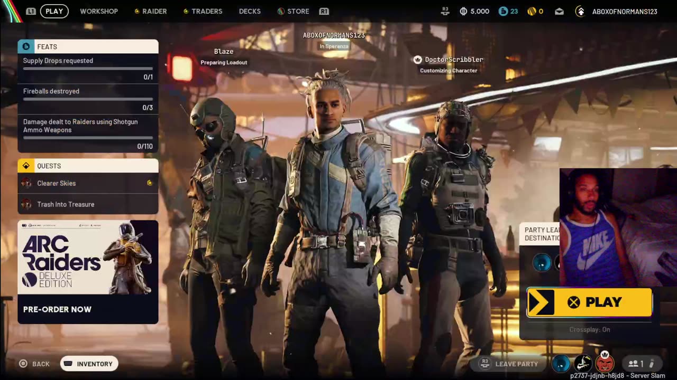Click the Fireballs destroyed progress bar
Image resolution: width=677 pixels, height=380 pixels.
[x=88, y=99]
